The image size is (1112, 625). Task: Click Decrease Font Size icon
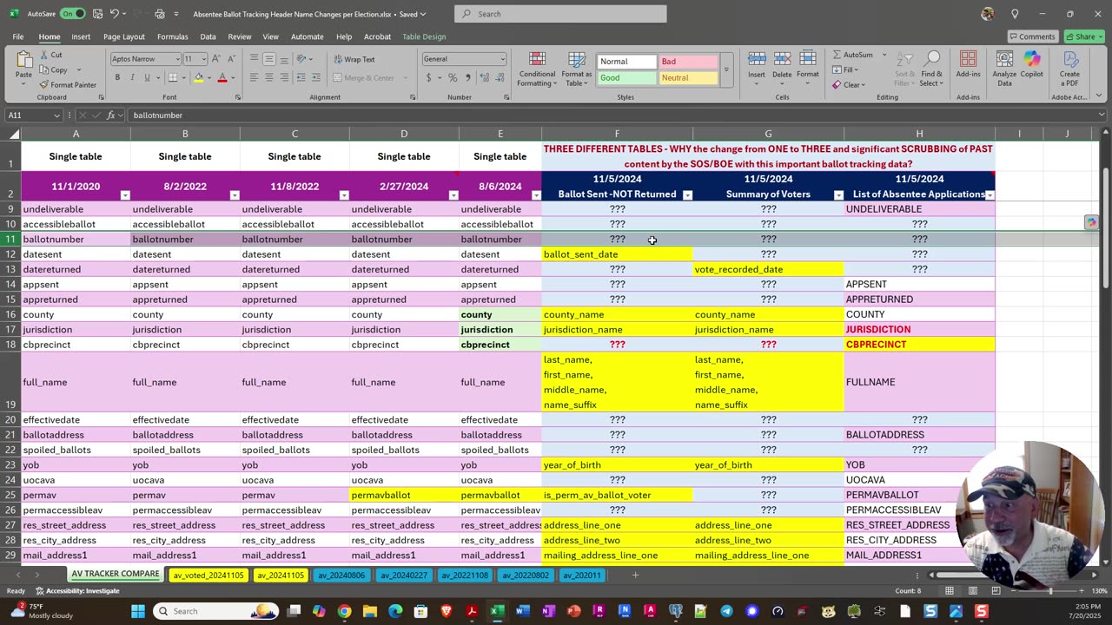(x=230, y=58)
